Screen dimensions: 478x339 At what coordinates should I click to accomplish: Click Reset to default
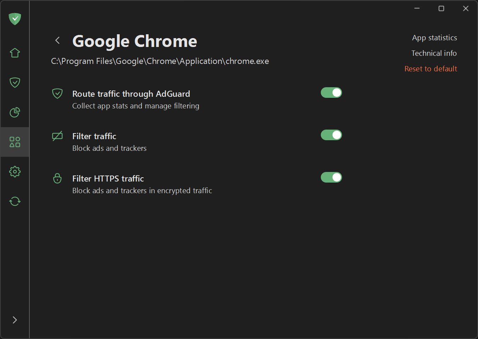(x=431, y=69)
